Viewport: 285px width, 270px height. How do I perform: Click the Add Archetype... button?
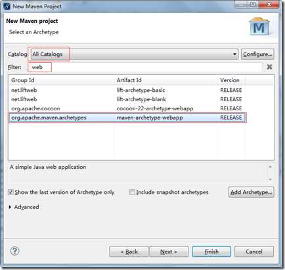point(251,192)
